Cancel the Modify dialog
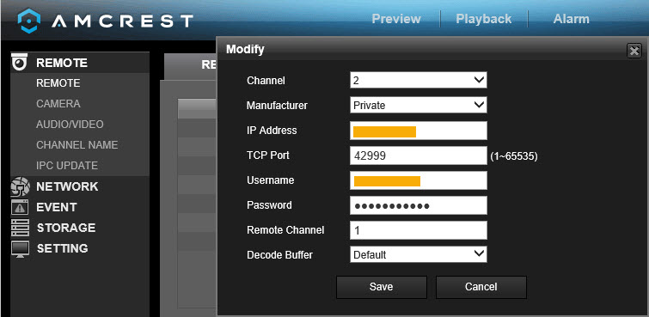649x317 pixels. point(481,287)
